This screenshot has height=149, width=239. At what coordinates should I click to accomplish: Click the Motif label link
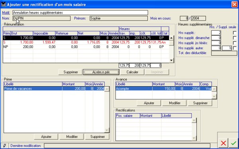(x=6, y=13)
